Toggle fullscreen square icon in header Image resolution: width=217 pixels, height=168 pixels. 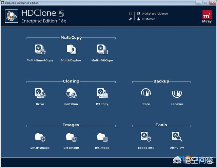pos(130,13)
